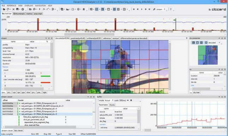Screen dimensions: 228x136
Task: Click the settings gear toolbar icon
Action: coord(23,9)
